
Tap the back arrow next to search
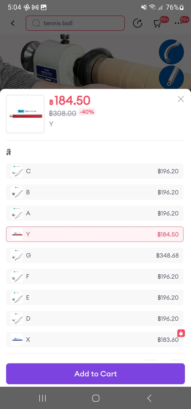click(x=13, y=23)
